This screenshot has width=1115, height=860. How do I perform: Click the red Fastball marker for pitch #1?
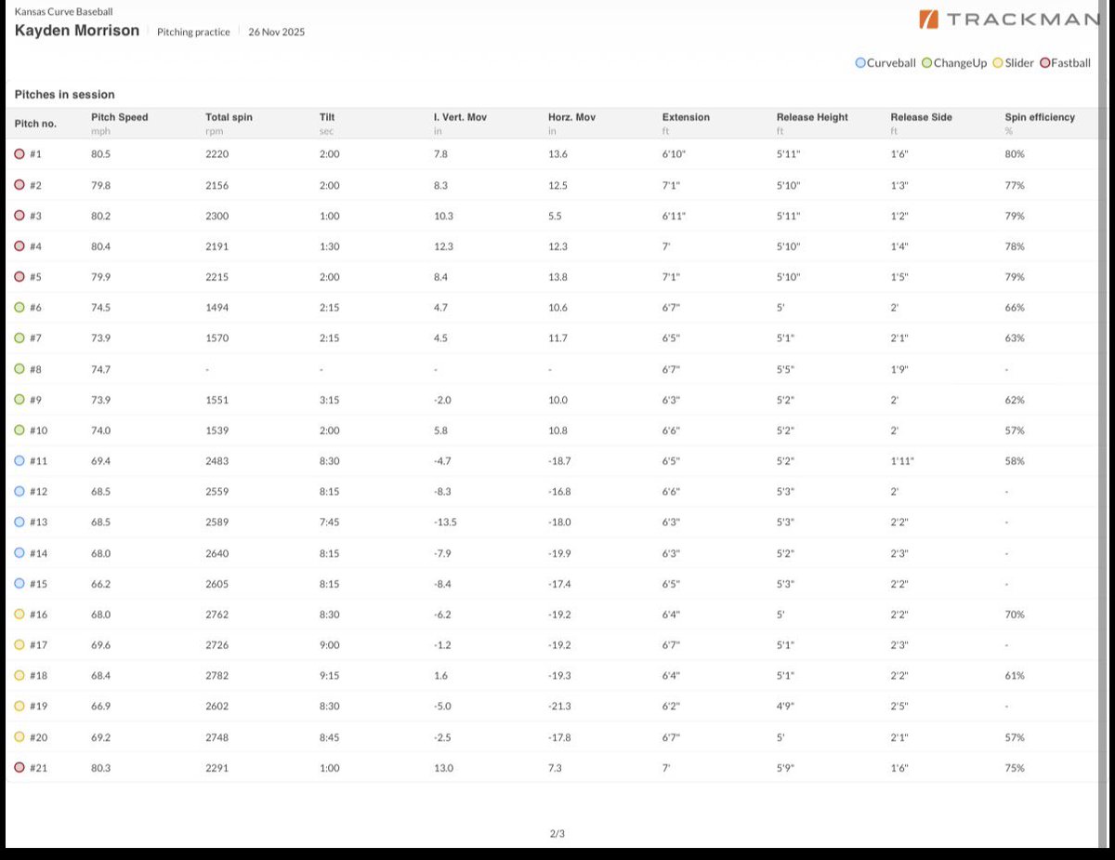(20, 154)
